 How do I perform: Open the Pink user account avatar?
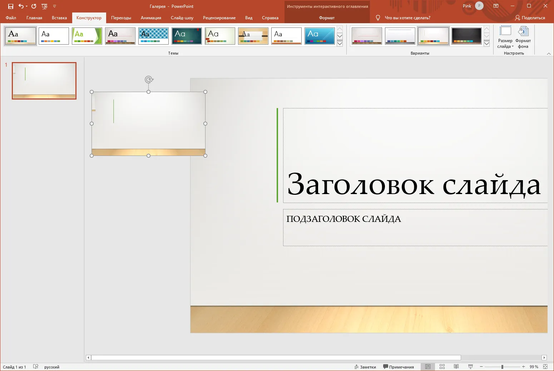point(479,6)
